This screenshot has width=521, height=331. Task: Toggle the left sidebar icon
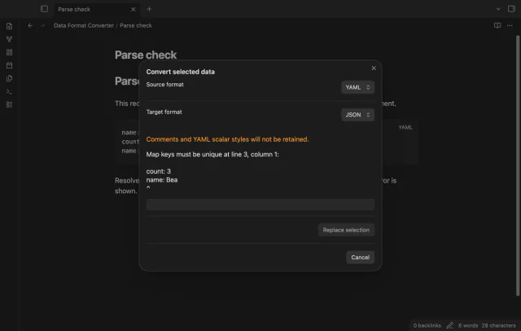tap(44, 9)
